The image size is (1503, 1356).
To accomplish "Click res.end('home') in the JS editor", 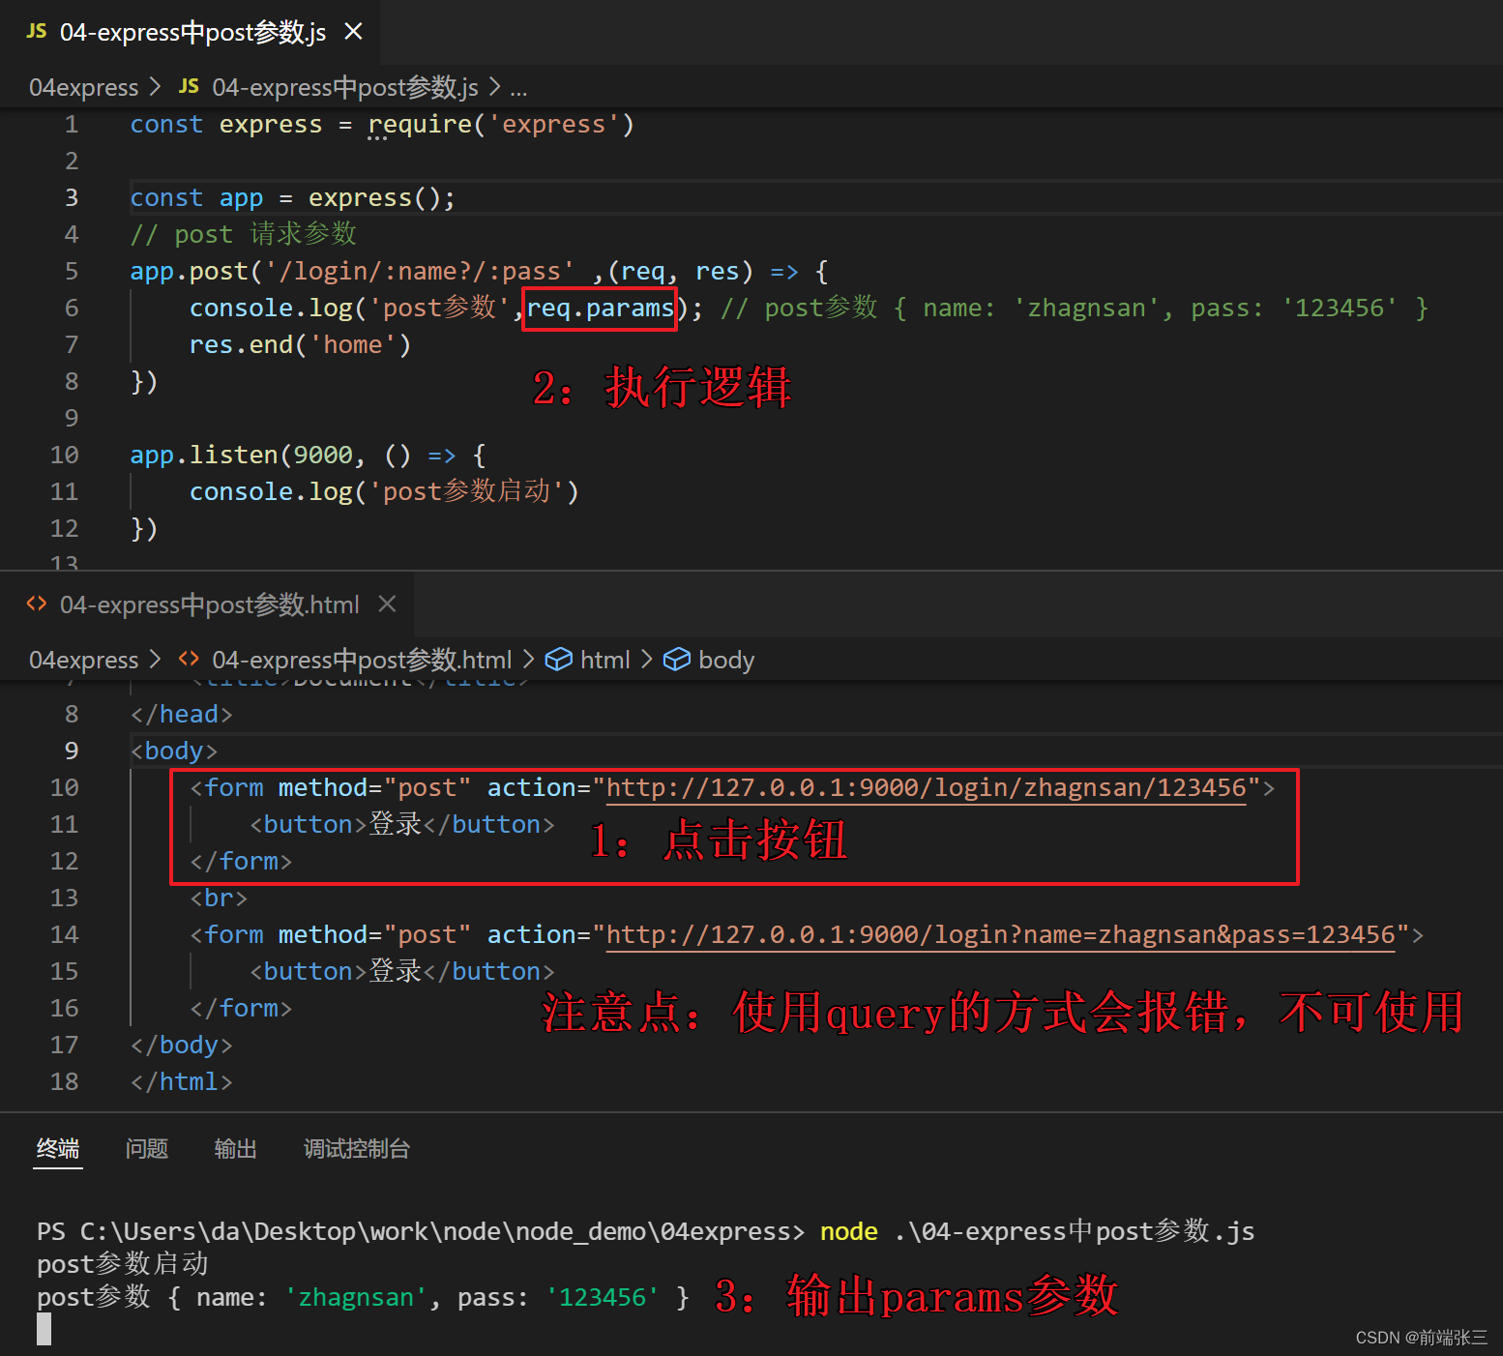I will pos(301,345).
